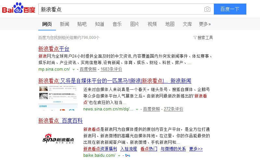Switch to the 地图 tab
Image resolution: width=260 pixels, height=160 pixels.
[170, 24]
